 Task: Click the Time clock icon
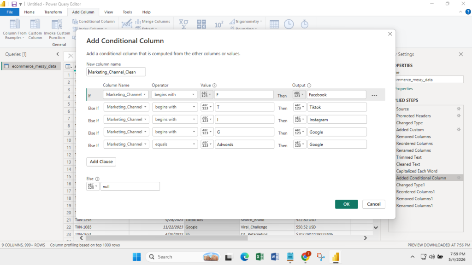click(x=289, y=24)
